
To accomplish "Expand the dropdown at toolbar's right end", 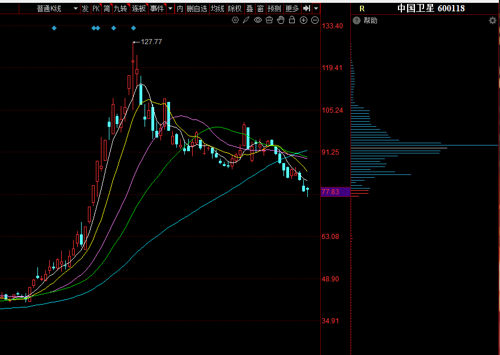I will 316,8.
